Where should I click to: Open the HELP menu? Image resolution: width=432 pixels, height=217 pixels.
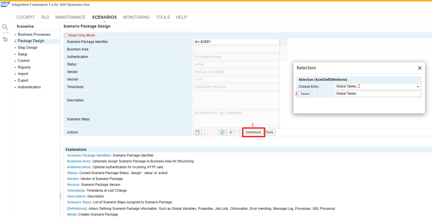coord(182,17)
